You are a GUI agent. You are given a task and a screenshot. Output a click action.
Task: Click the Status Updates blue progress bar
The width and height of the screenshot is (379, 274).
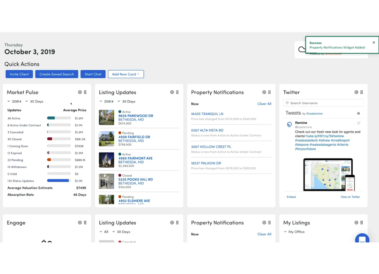pos(58,181)
